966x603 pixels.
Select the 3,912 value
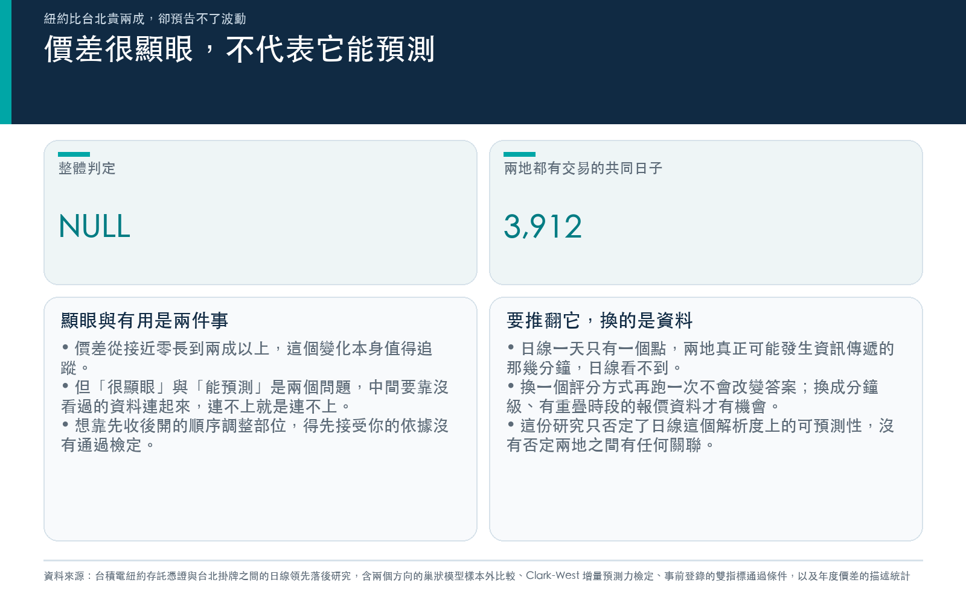(543, 227)
